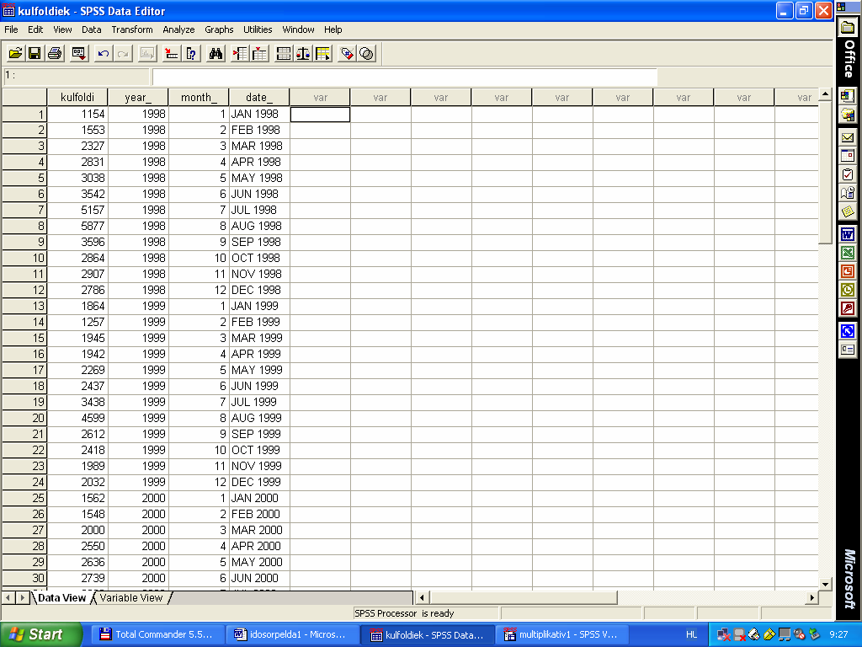The width and height of the screenshot is (862, 647).
Task: Launch Word from the Office shortcut bar
Action: pyautogui.click(x=848, y=234)
